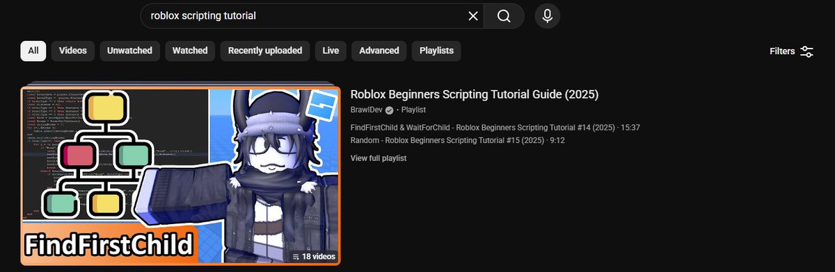Screen dimensions: 835x272
Task: Start voice search with the microphone icon
Action: point(548,16)
